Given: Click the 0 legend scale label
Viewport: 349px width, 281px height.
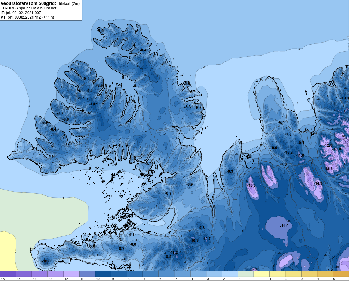Looking at the screenshot, I should click(255, 279).
